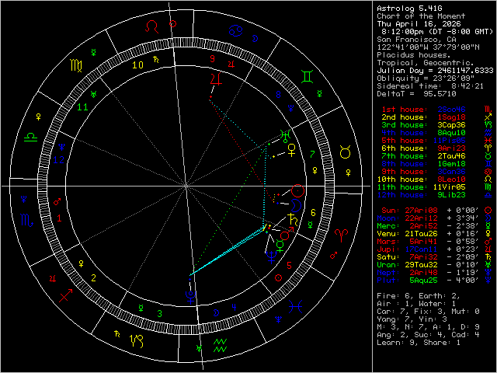Click house number 1 in the wheel
Viewport: 497px width, 373px height.
[59, 218]
